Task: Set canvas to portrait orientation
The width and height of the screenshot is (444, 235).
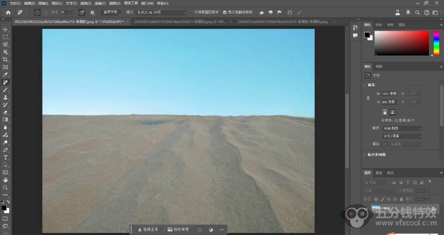Action: pos(385,112)
